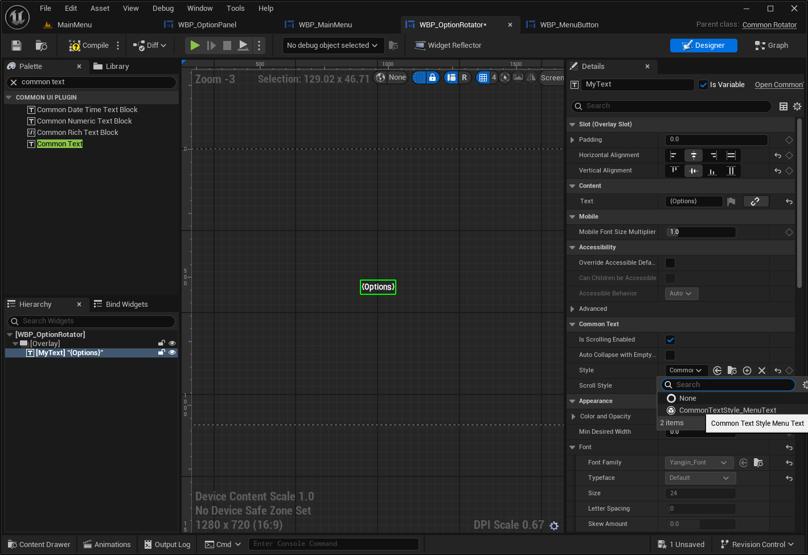Uncheck the Is Scrolling Enabled checkbox
This screenshot has width=808, height=555.
670,340
